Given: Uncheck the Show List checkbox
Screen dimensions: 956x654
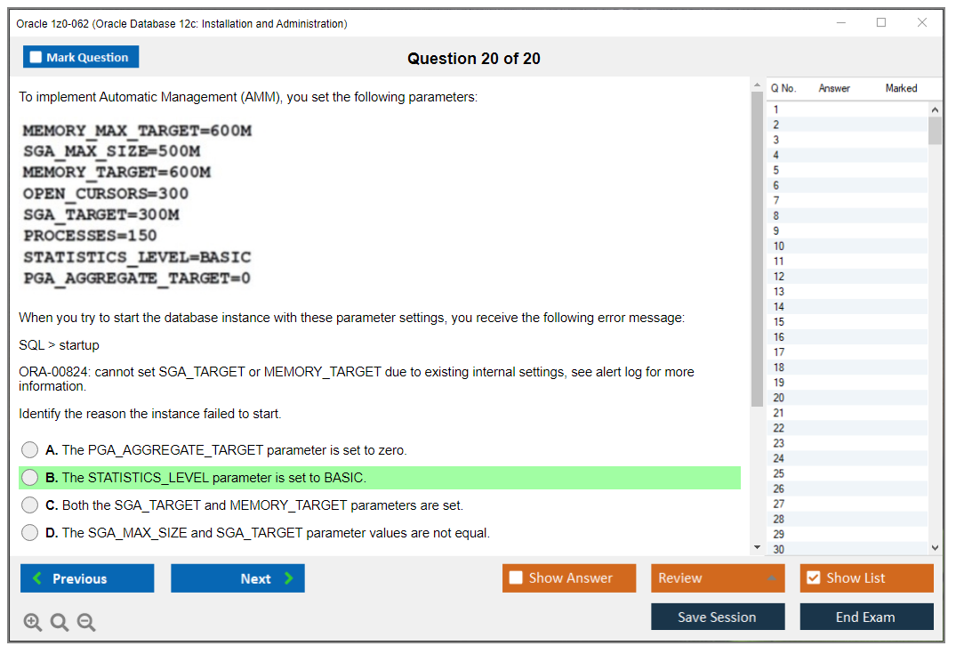Looking at the screenshot, I should coord(813,578).
